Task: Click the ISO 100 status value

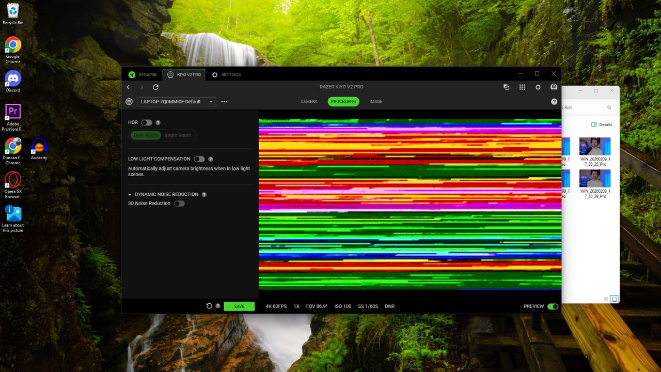Action: (x=343, y=306)
